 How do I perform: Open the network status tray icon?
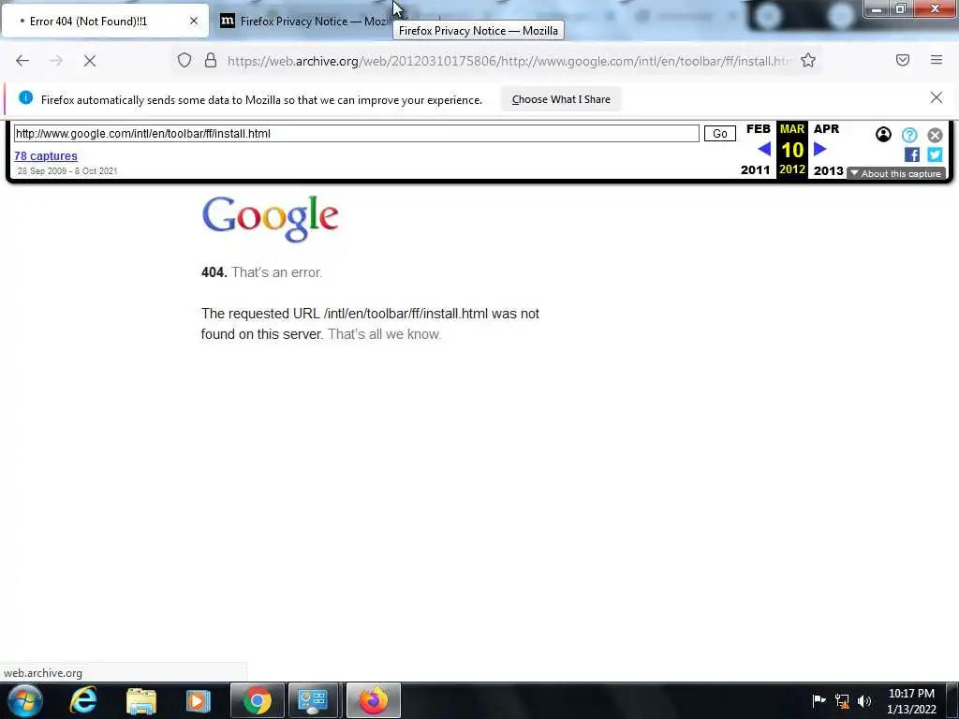(x=842, y=701)
